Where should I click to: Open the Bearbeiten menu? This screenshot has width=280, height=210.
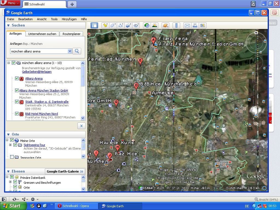(25, 19)
